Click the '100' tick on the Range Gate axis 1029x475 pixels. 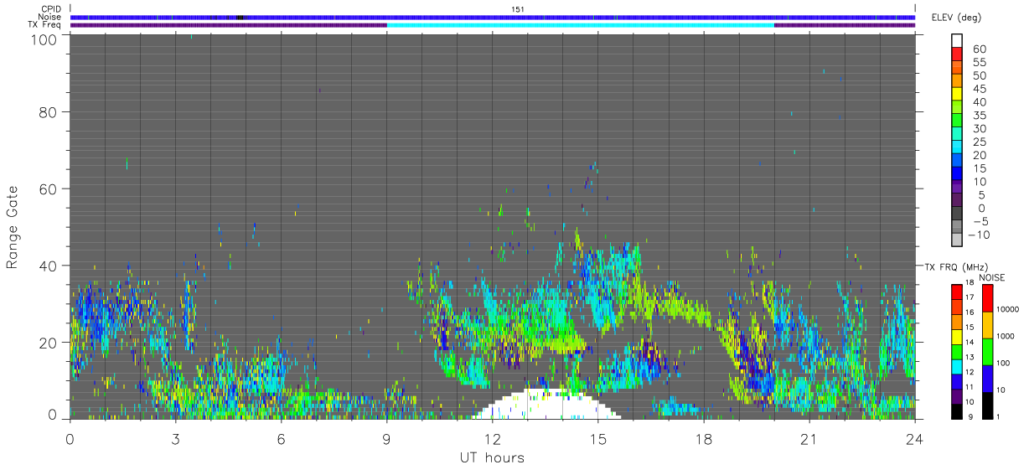(44, 39)
